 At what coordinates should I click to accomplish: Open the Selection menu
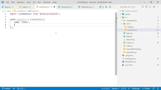pos(21,2)
